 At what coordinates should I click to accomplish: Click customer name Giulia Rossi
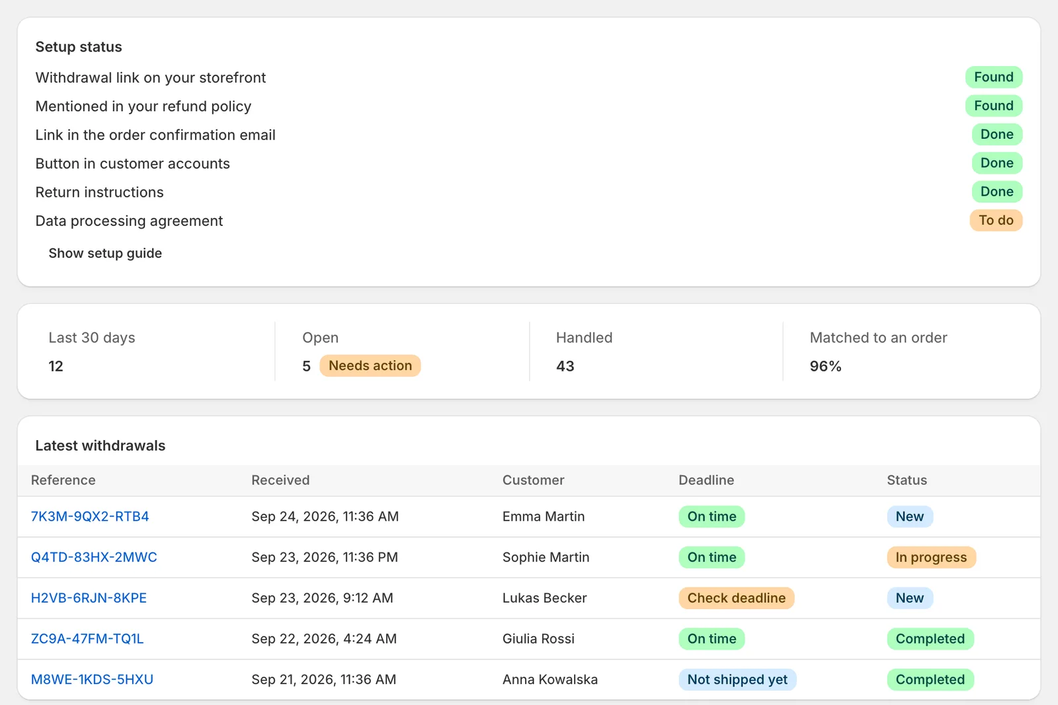538,639
